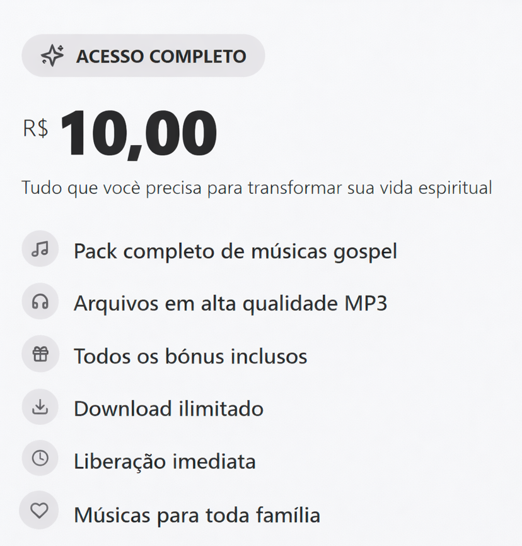Screen dimensions: 522x546
Task: Click the "Download ilimitado" feature text
Action: click(168, 409)
